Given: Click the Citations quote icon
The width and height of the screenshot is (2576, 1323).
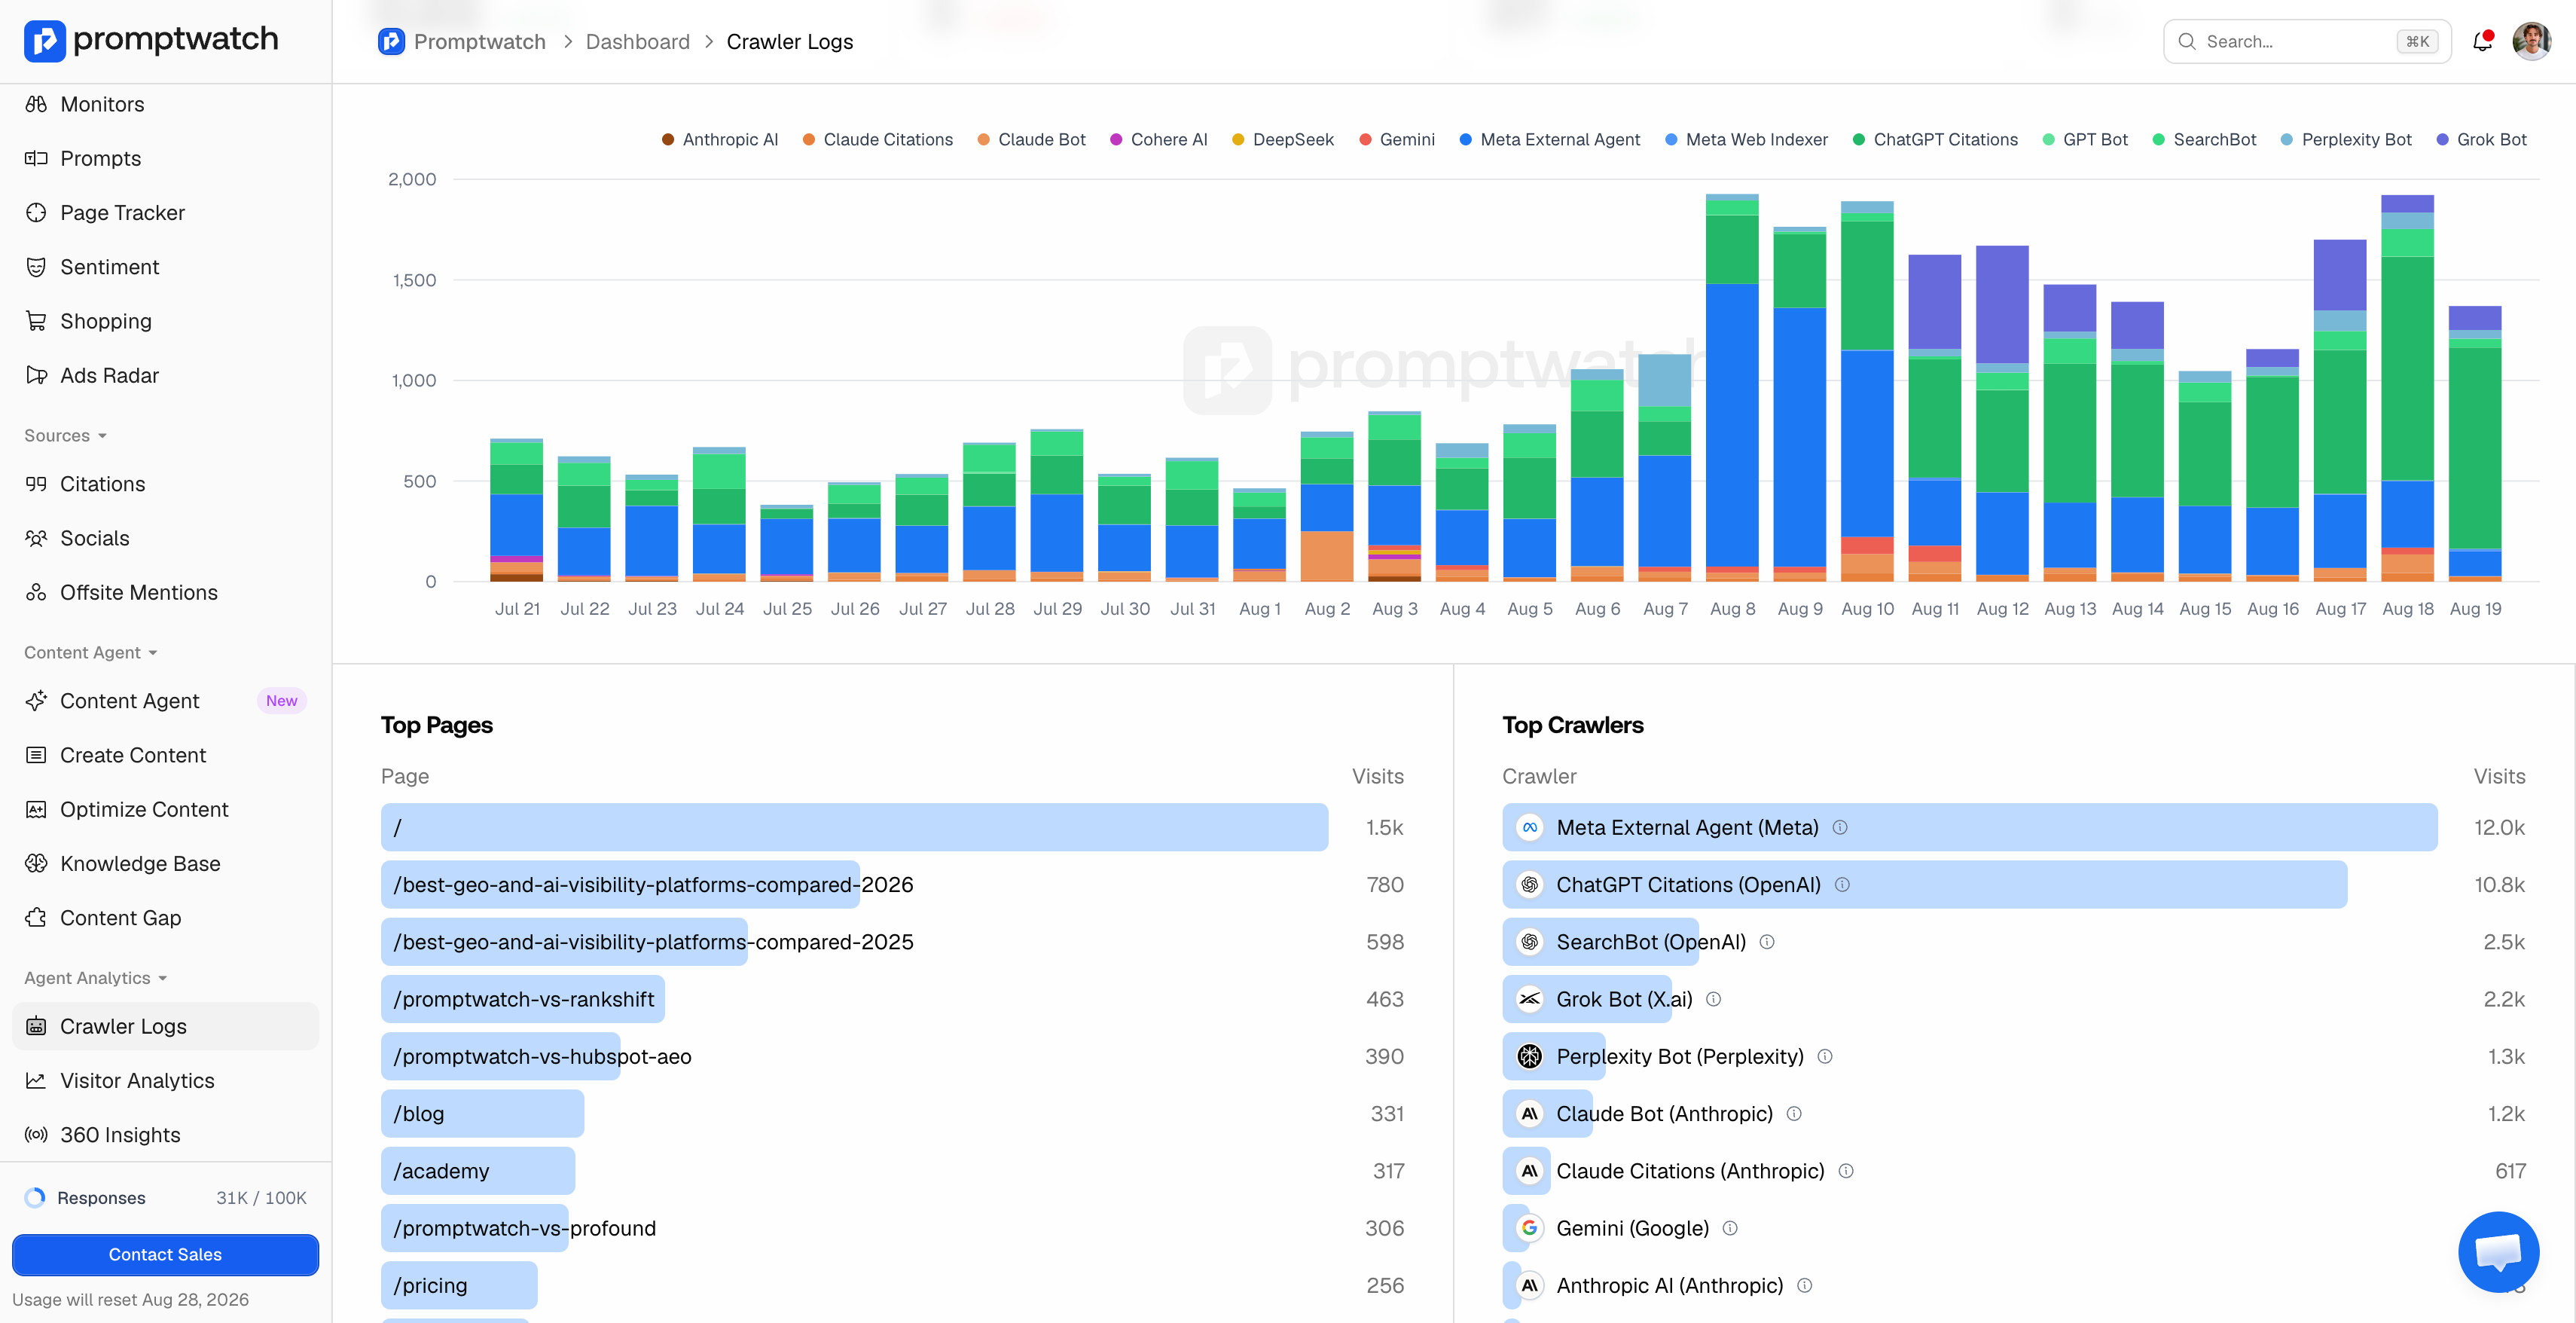Looking at the screenshot, I should click(x=36, y=484).
